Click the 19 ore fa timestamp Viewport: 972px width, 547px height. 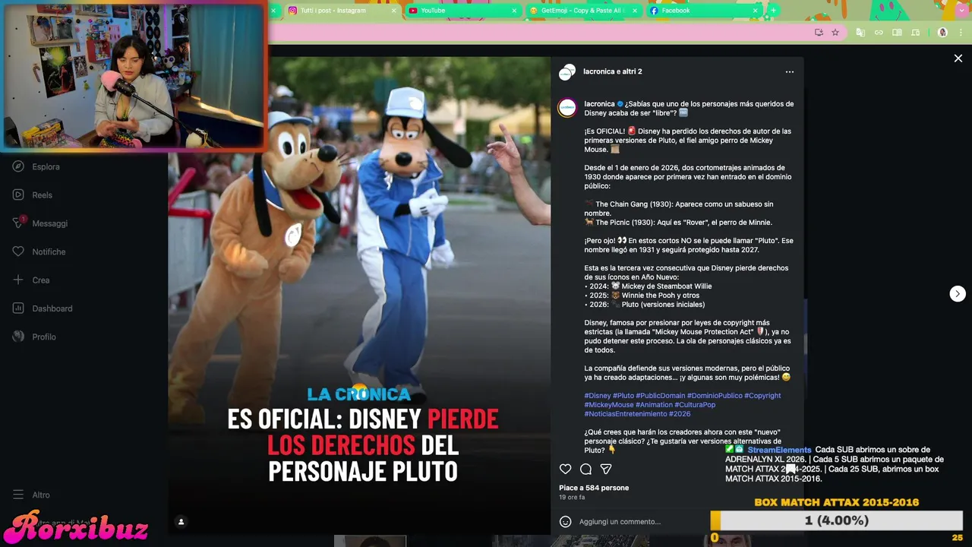[x=572, y=498]
